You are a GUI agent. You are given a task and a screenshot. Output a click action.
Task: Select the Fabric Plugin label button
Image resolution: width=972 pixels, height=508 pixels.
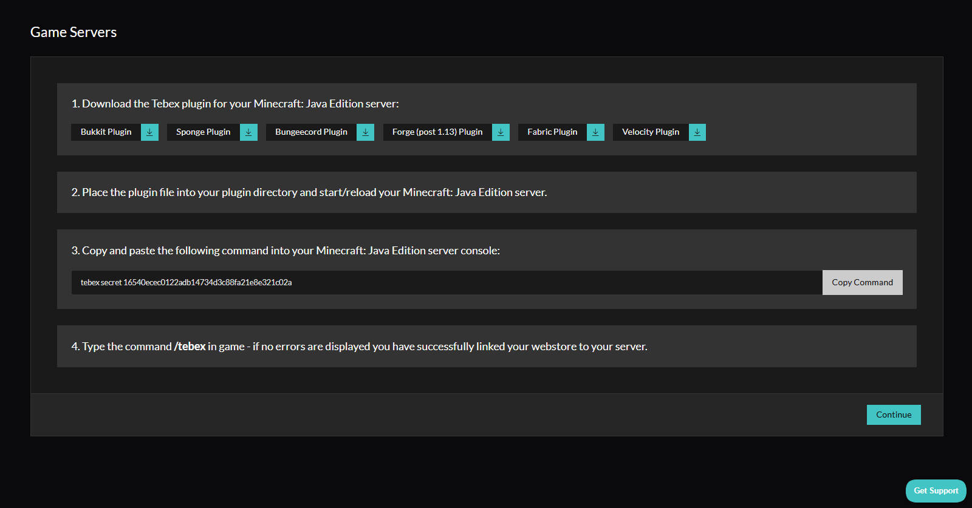pyautogui.click(x=552, y=132)
